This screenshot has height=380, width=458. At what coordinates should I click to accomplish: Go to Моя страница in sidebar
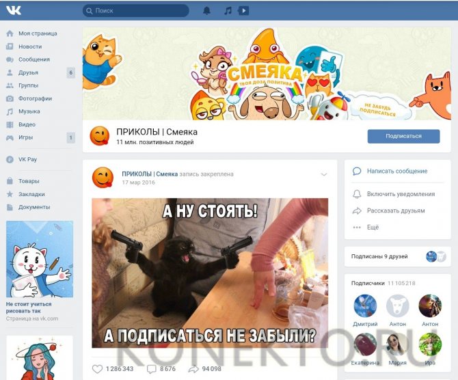[38, 33]
